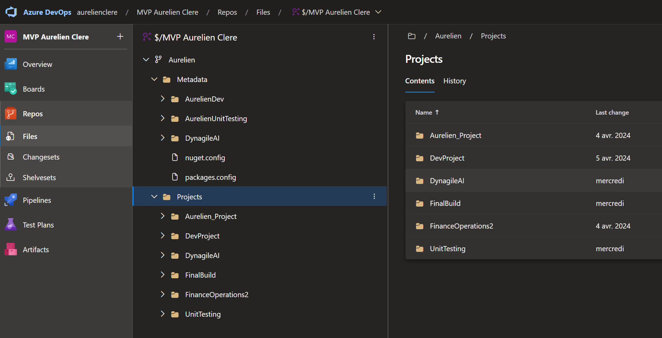Click the Pipelines rocket icon
662x338 pixels.
tap(11, 200)
